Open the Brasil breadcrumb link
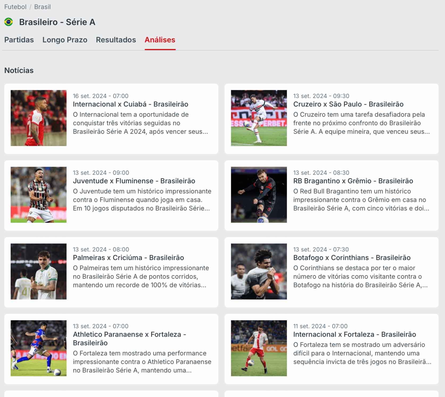The image size is (445, 397). tap(42, 7)
